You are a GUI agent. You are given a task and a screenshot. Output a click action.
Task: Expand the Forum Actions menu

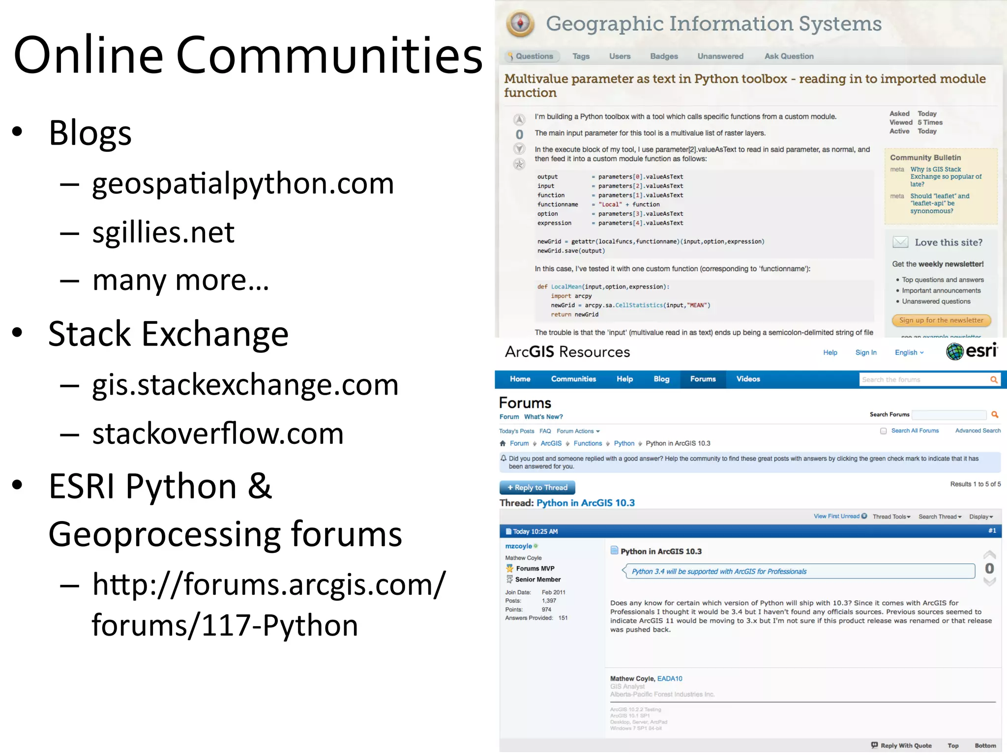[578, 431]
